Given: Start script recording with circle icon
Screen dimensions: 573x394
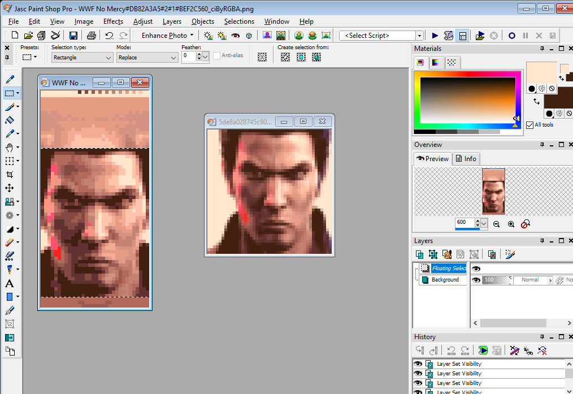Looking at the screenshot, I should click(511, 36).
